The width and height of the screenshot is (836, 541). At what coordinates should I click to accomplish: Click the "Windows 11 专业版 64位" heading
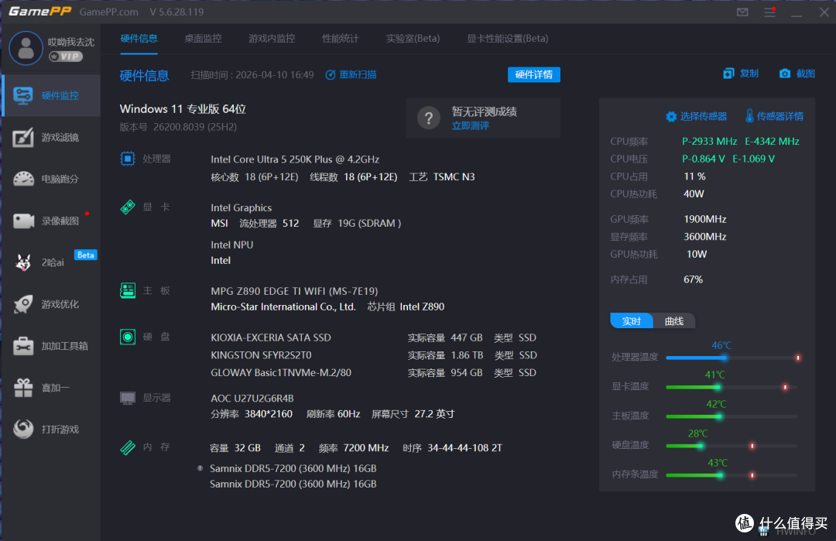183,108
